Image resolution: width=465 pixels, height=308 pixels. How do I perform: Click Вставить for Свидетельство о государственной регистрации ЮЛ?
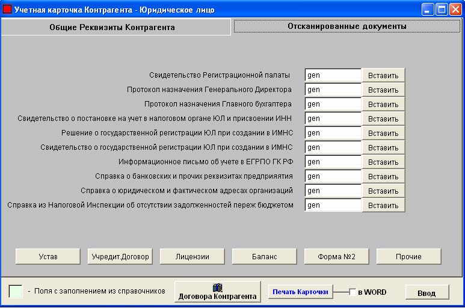(x=383, y=147)
